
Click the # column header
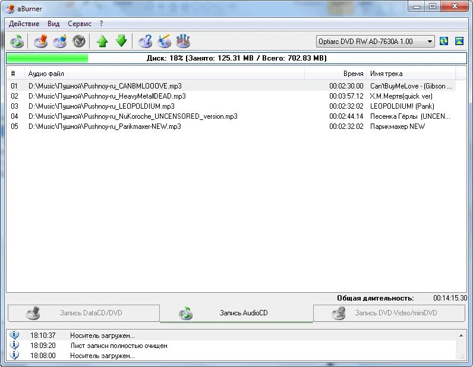coord(15,74)
